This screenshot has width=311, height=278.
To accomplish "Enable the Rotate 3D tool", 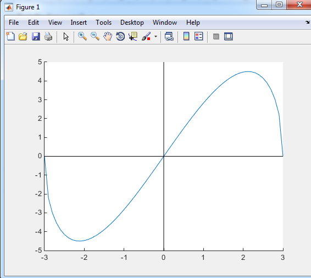I will point(120,36).
